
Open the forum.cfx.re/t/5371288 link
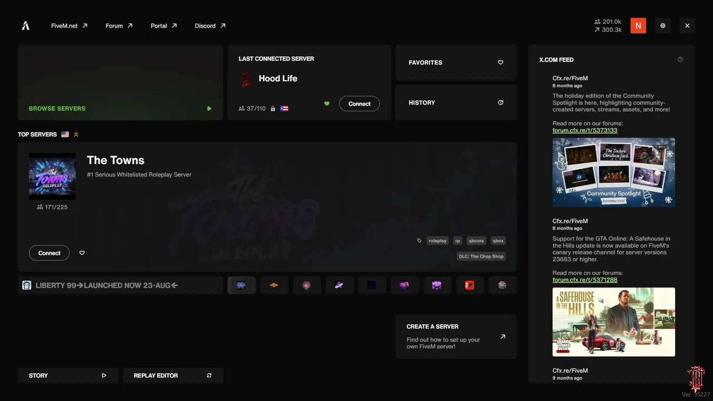(585, 280)
